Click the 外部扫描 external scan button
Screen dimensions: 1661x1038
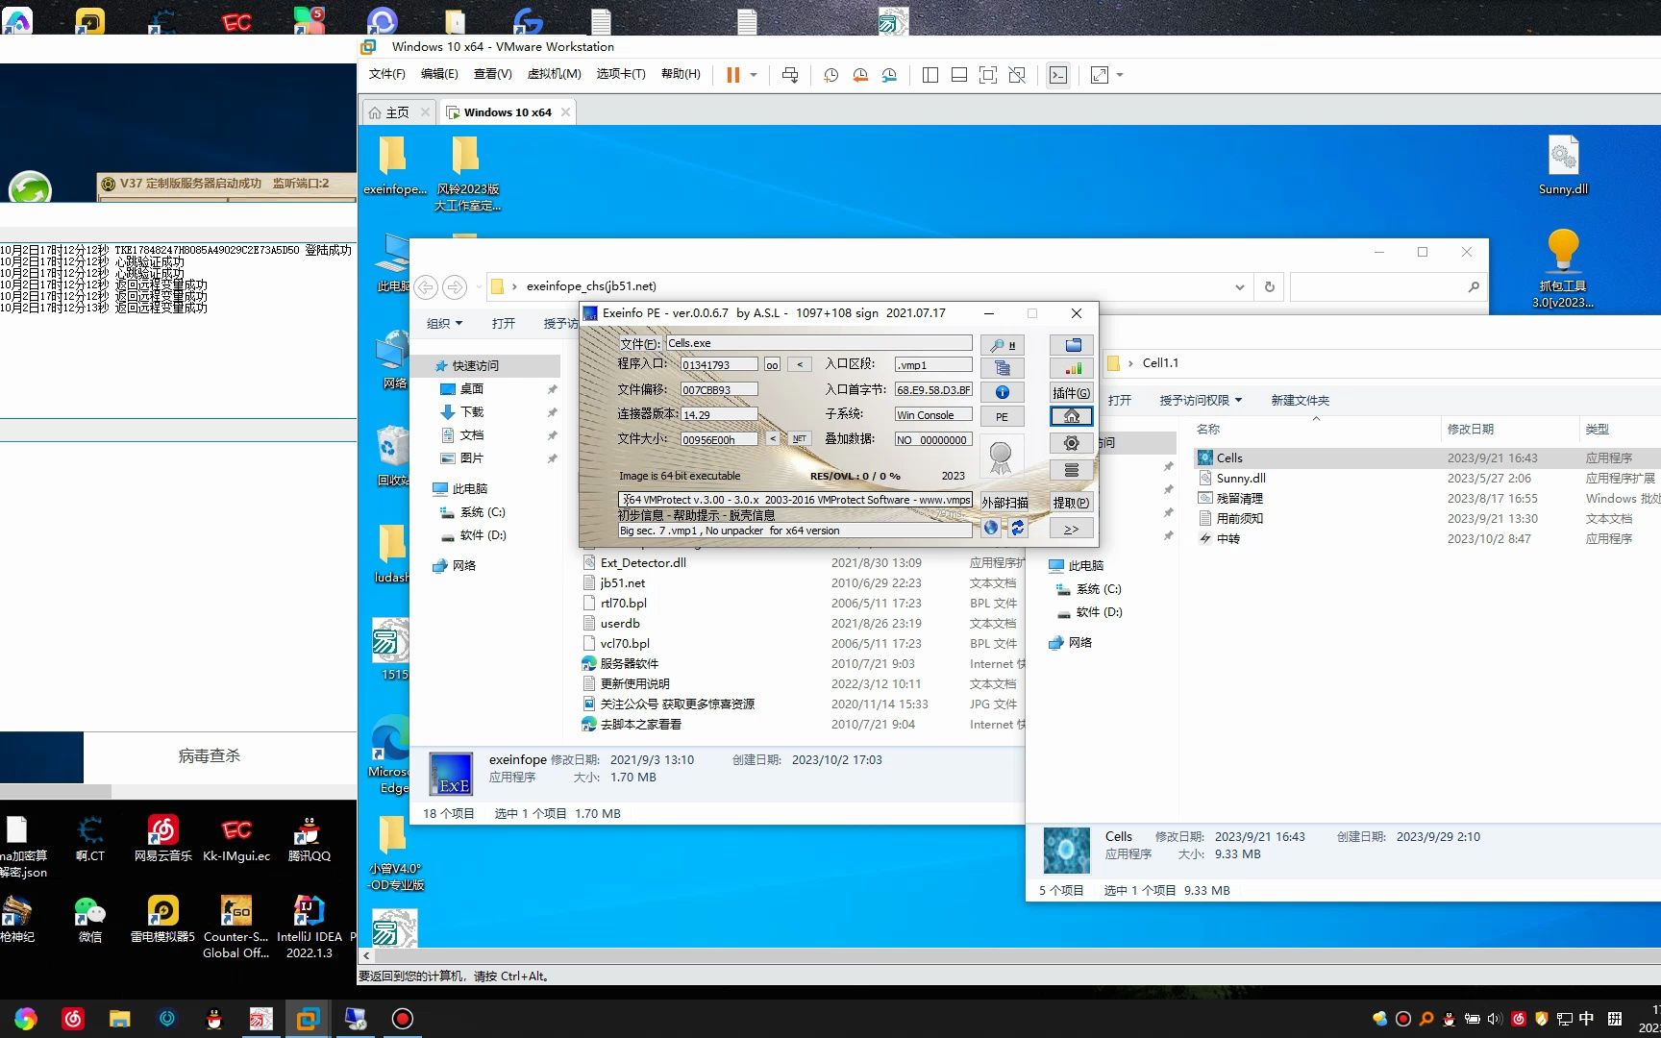[x=1004, y=503]
